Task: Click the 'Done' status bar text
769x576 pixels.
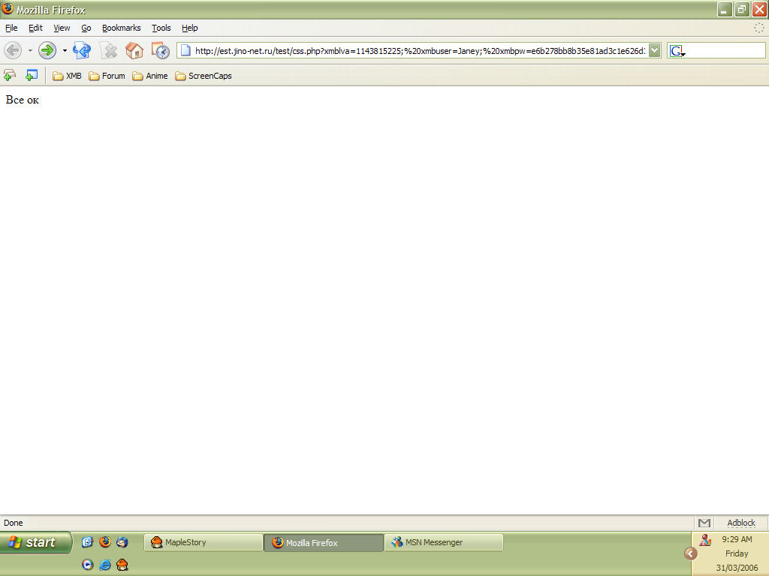Action: pyautogui.click(x=14, y=523)
